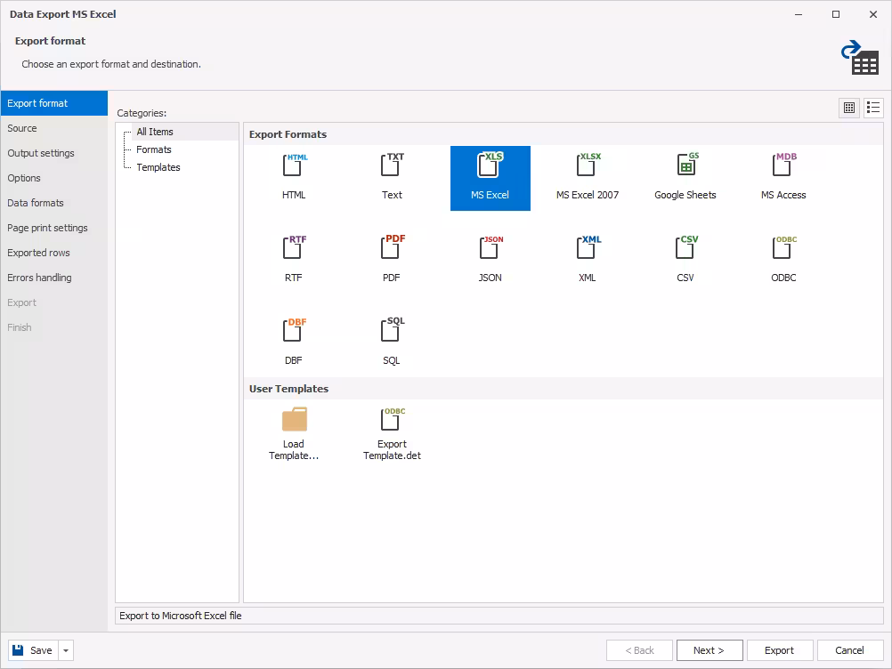This screenshot has width=892, height=669.
Task: Click the Save floppy disk button
Action: (33, 650)
